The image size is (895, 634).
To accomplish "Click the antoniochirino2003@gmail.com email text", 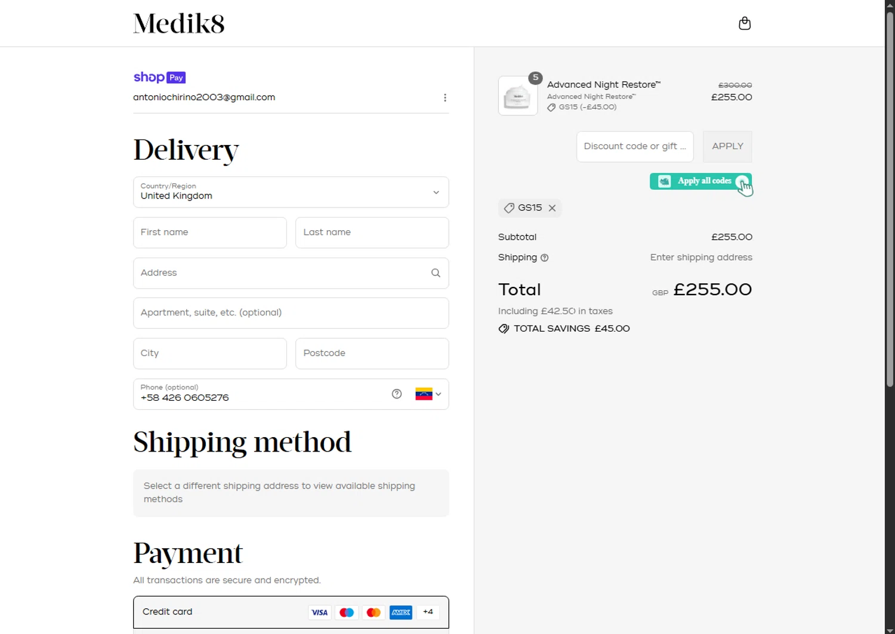I will pyautogui.click(x=204, y=97).
